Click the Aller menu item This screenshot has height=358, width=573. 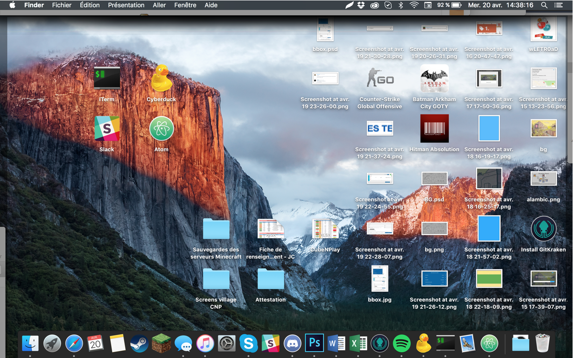159,5
